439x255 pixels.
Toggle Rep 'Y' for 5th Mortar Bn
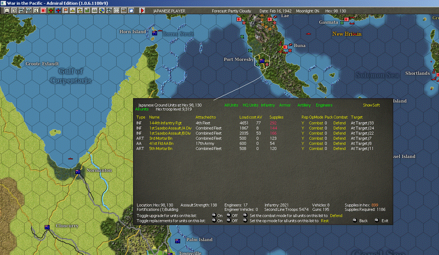click(x=303, y=148)
